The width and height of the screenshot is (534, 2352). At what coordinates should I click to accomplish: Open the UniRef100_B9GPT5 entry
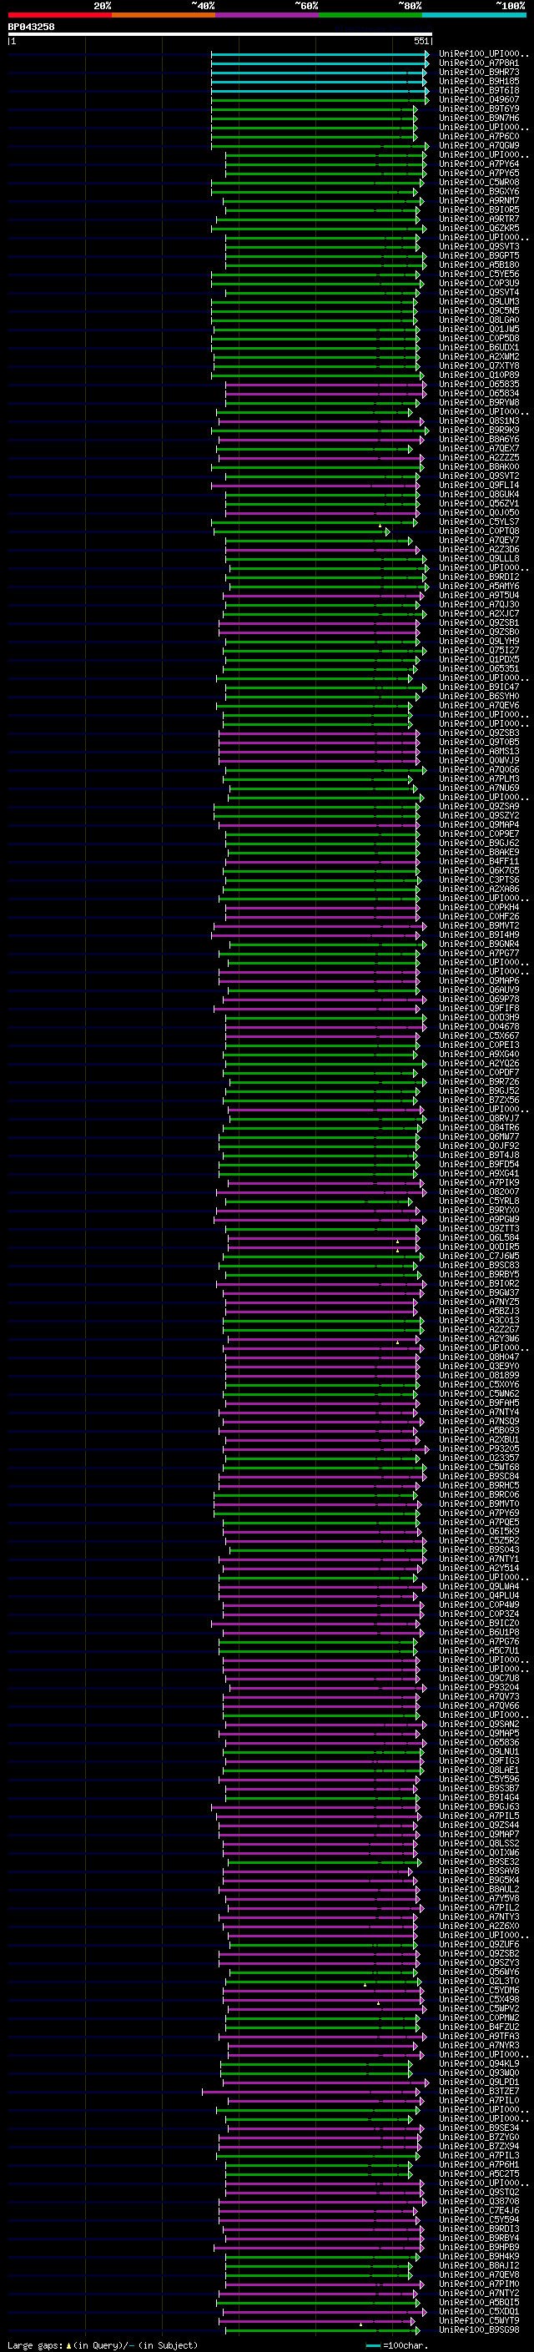[479, 255]
